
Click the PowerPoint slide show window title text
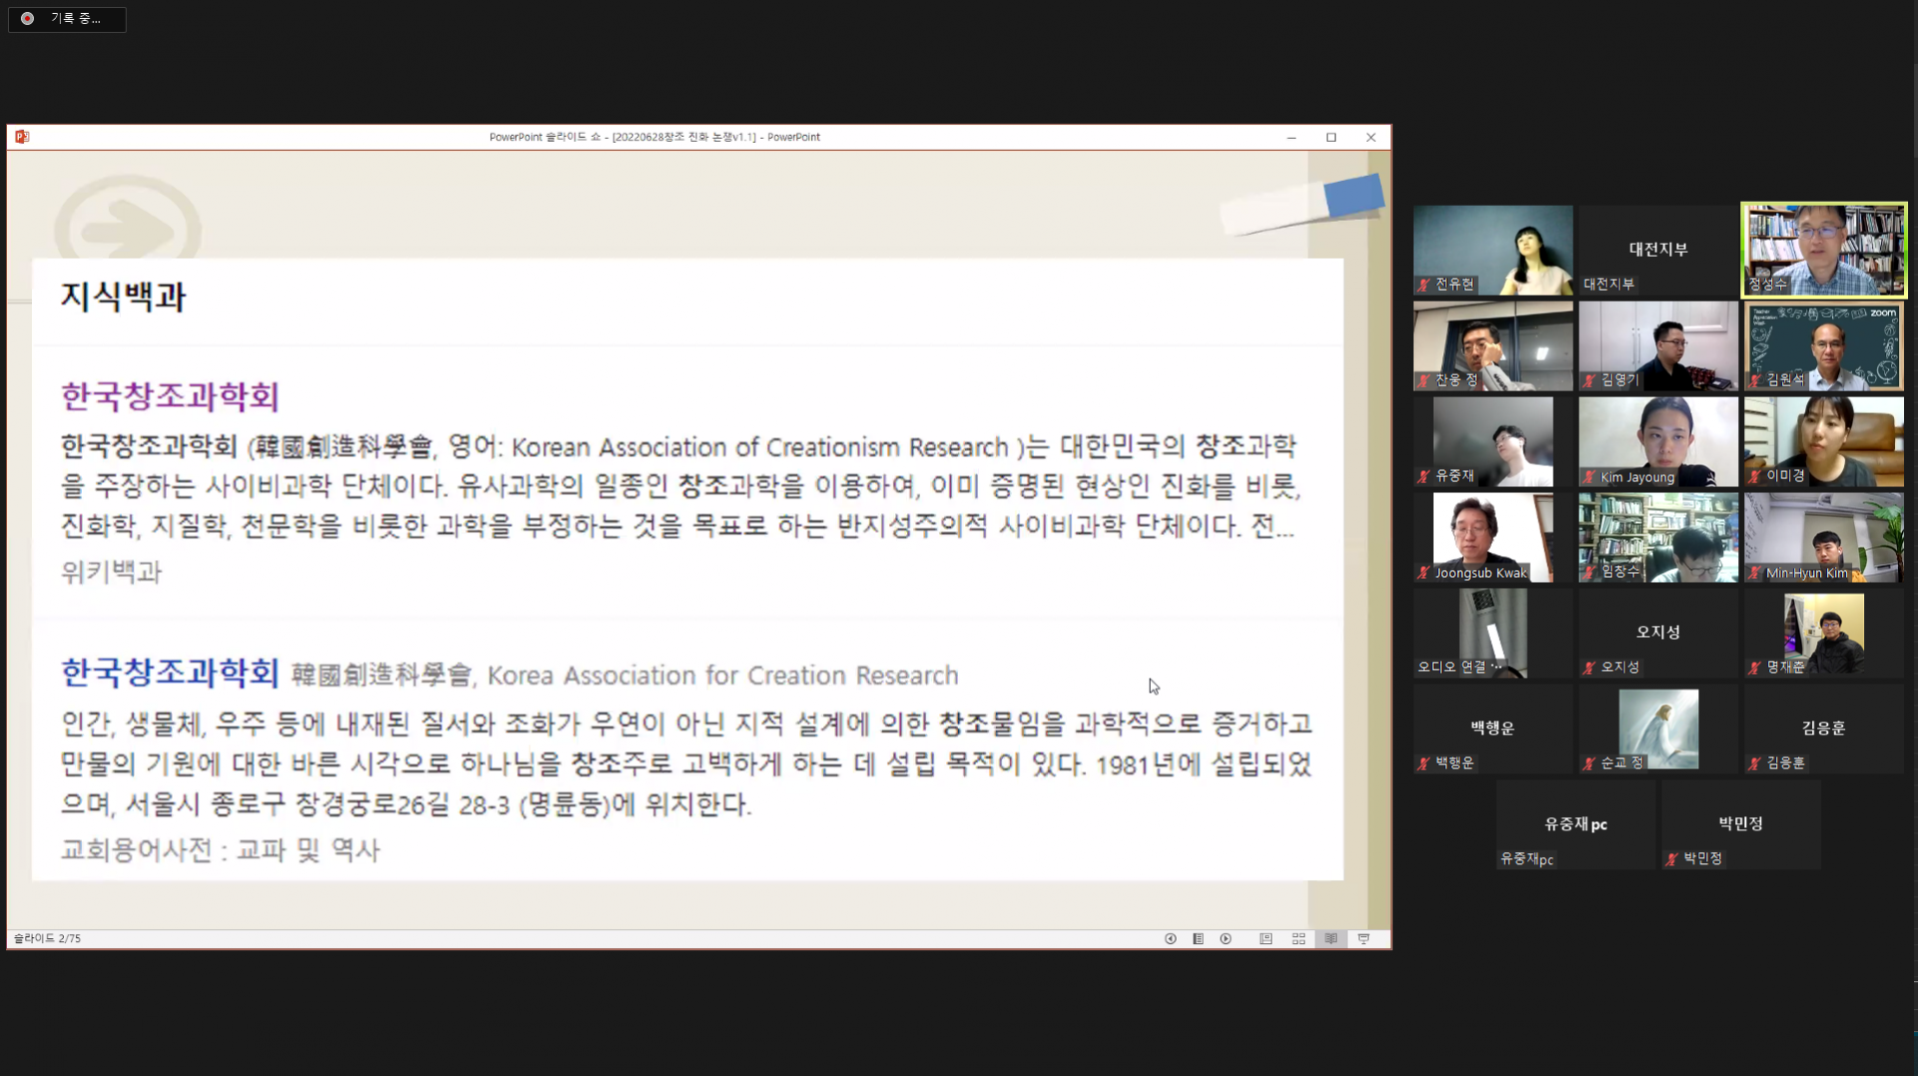[654, 137]
